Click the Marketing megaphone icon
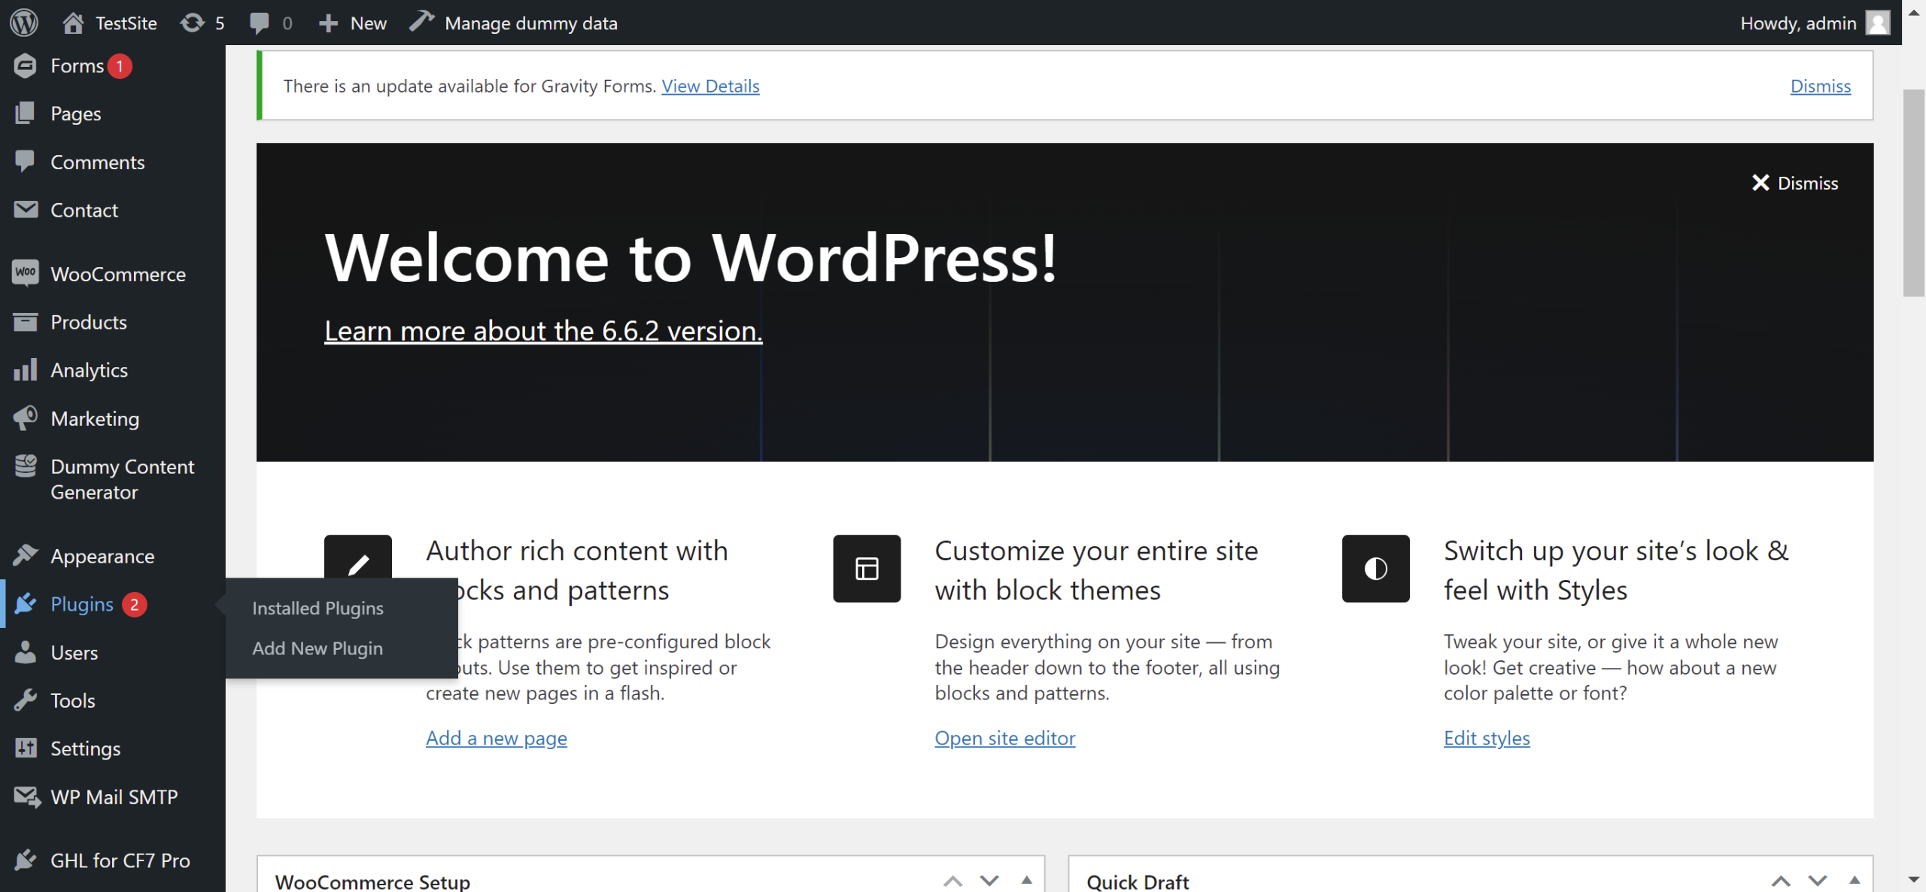 [x=25, y=418]
